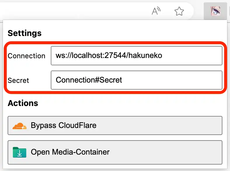Click the HakuNeko extension icon
This screenshot has height=171, width=230.
click(215, 11)
